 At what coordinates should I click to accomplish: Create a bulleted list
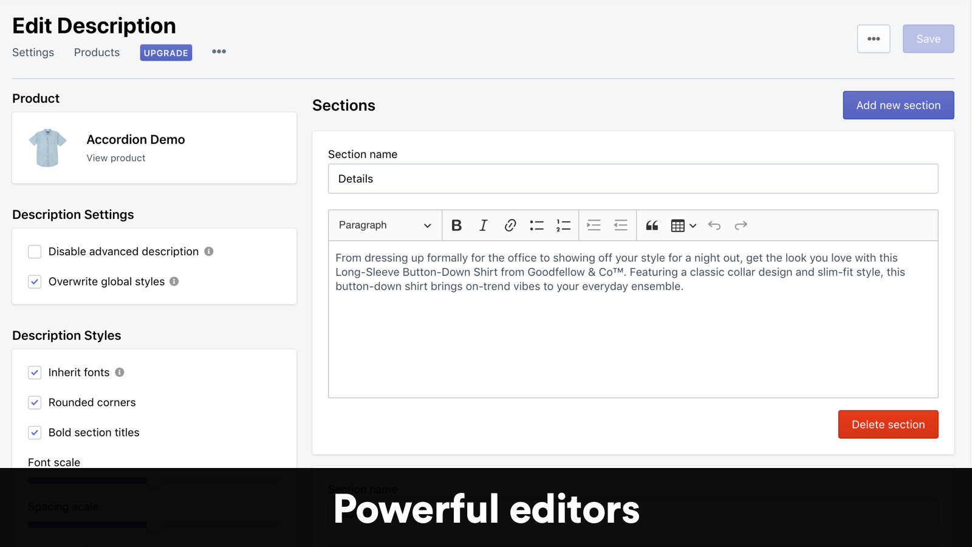click(x=536, y=225)
